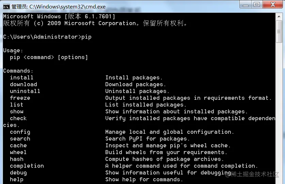The height and width of the screenshot is (184, 285).
Task: Click the 'freeze' command name
Action: pos(20,98)
